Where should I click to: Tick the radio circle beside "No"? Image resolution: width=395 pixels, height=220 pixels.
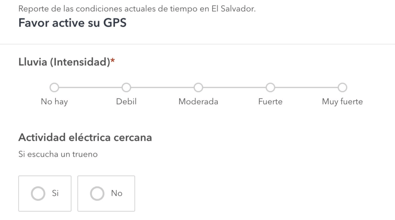click(97, 193)
